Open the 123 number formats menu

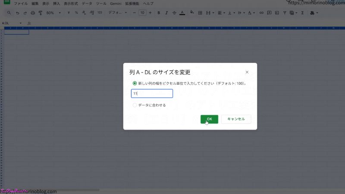(100, 13)
